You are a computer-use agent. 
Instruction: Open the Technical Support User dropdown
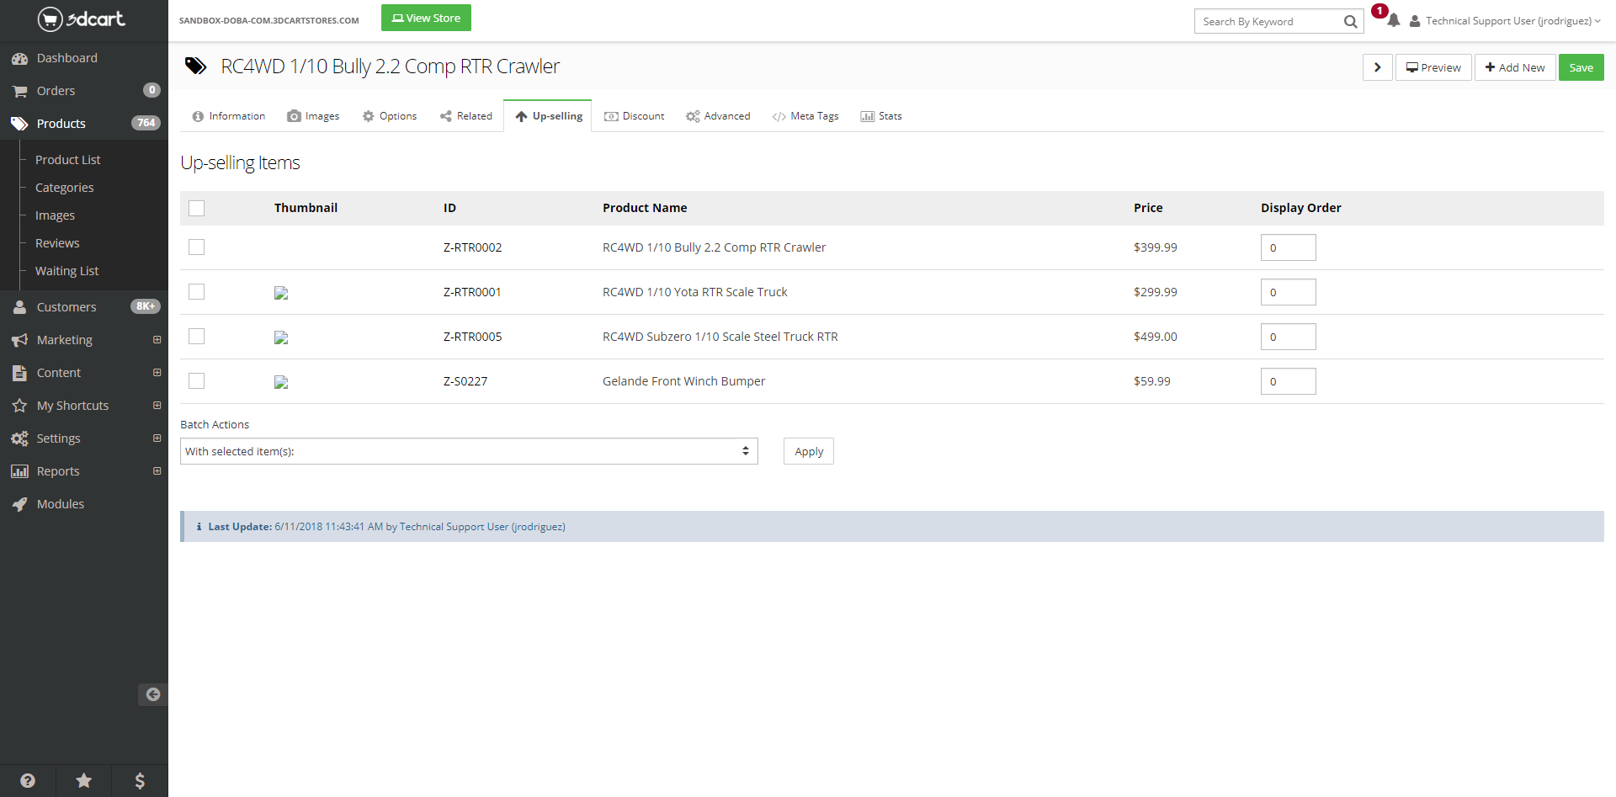[1506, 21]
